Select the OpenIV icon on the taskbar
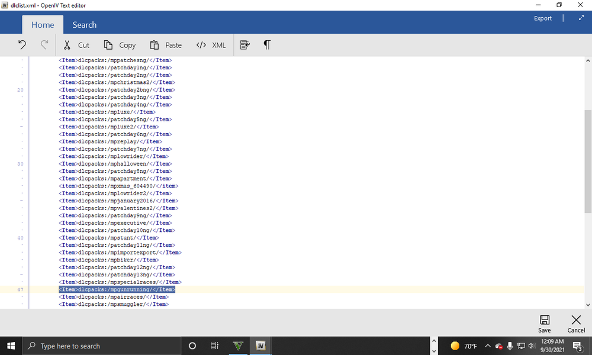Image resolution: width=592 pixels, height=355 pixels. pos(260,346)
